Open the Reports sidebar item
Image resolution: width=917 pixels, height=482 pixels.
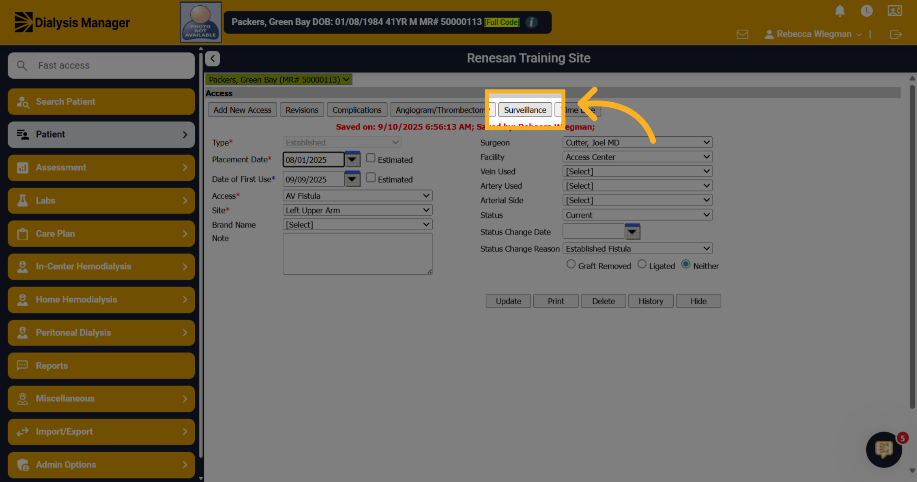(x=101, y=366)
